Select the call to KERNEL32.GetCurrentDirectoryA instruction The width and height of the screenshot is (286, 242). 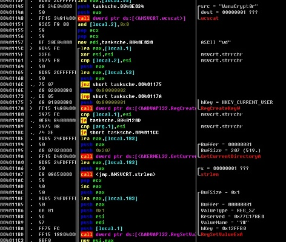(x=138, y=157)
